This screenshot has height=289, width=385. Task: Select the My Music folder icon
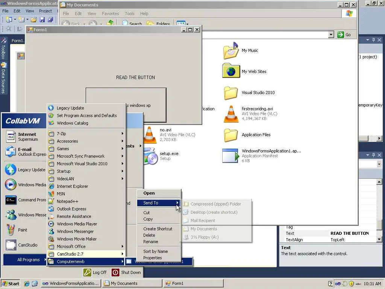(231, 51)
